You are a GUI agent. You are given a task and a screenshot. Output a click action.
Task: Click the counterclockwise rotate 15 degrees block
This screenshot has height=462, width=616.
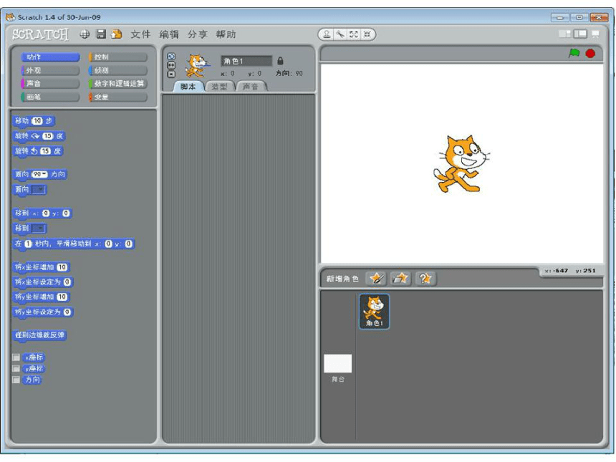point(38,151)
